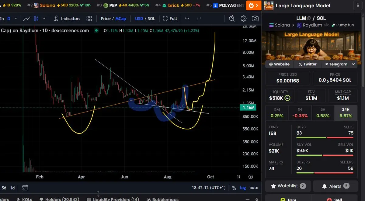Set chart range to 5d
The width and height of the screenshot is (365, 201).
pyautogui.click(x=4, y=188)
